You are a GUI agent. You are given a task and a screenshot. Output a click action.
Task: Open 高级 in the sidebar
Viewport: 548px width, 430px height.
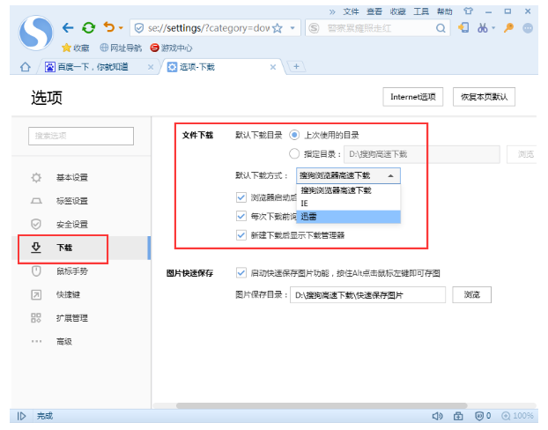click(64, 342)
